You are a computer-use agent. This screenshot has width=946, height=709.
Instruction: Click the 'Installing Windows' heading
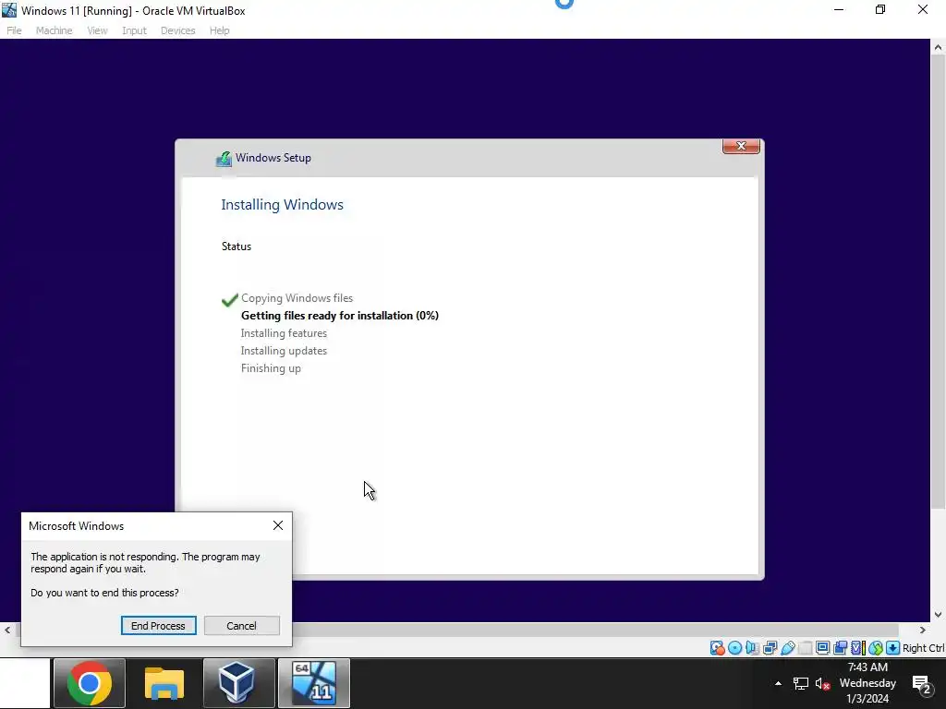click(x=282, y=204)
